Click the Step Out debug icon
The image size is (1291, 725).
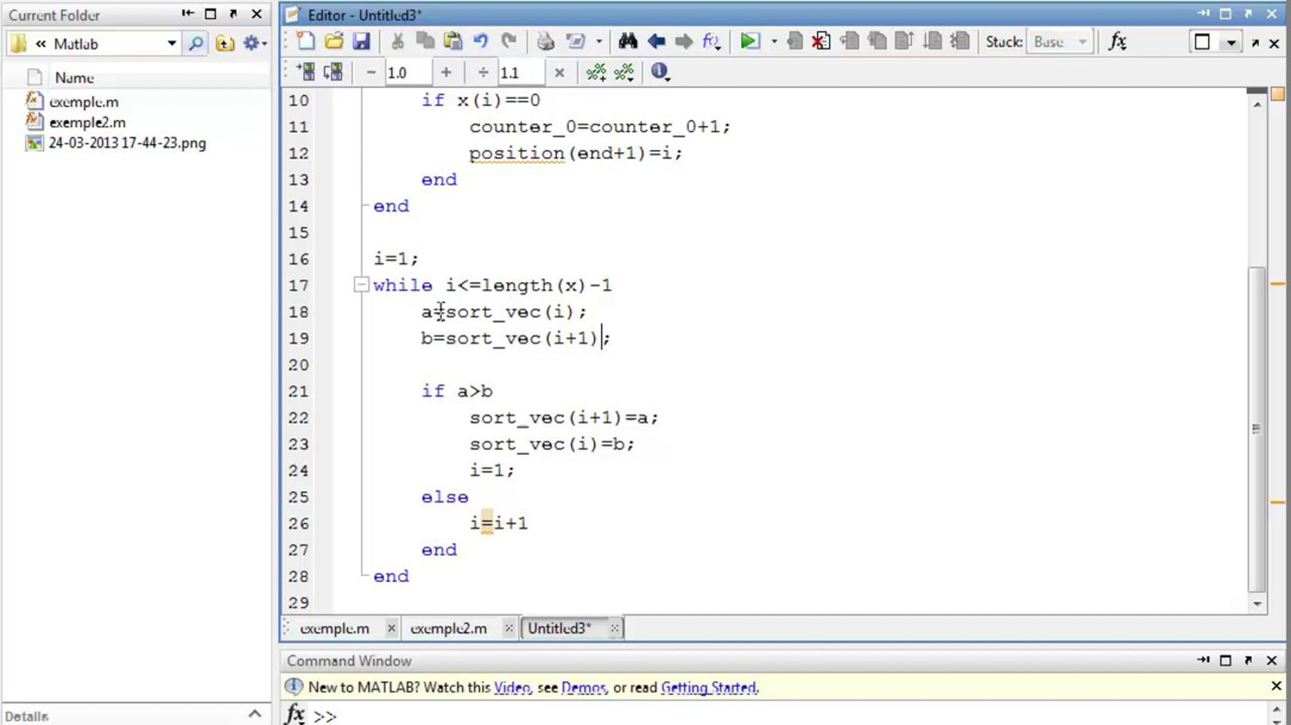(904, 41)
